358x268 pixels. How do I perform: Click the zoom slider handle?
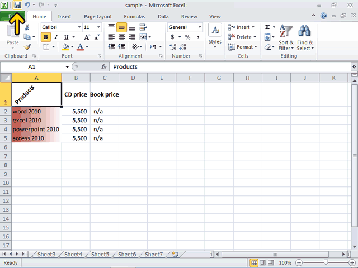point(326,262)
